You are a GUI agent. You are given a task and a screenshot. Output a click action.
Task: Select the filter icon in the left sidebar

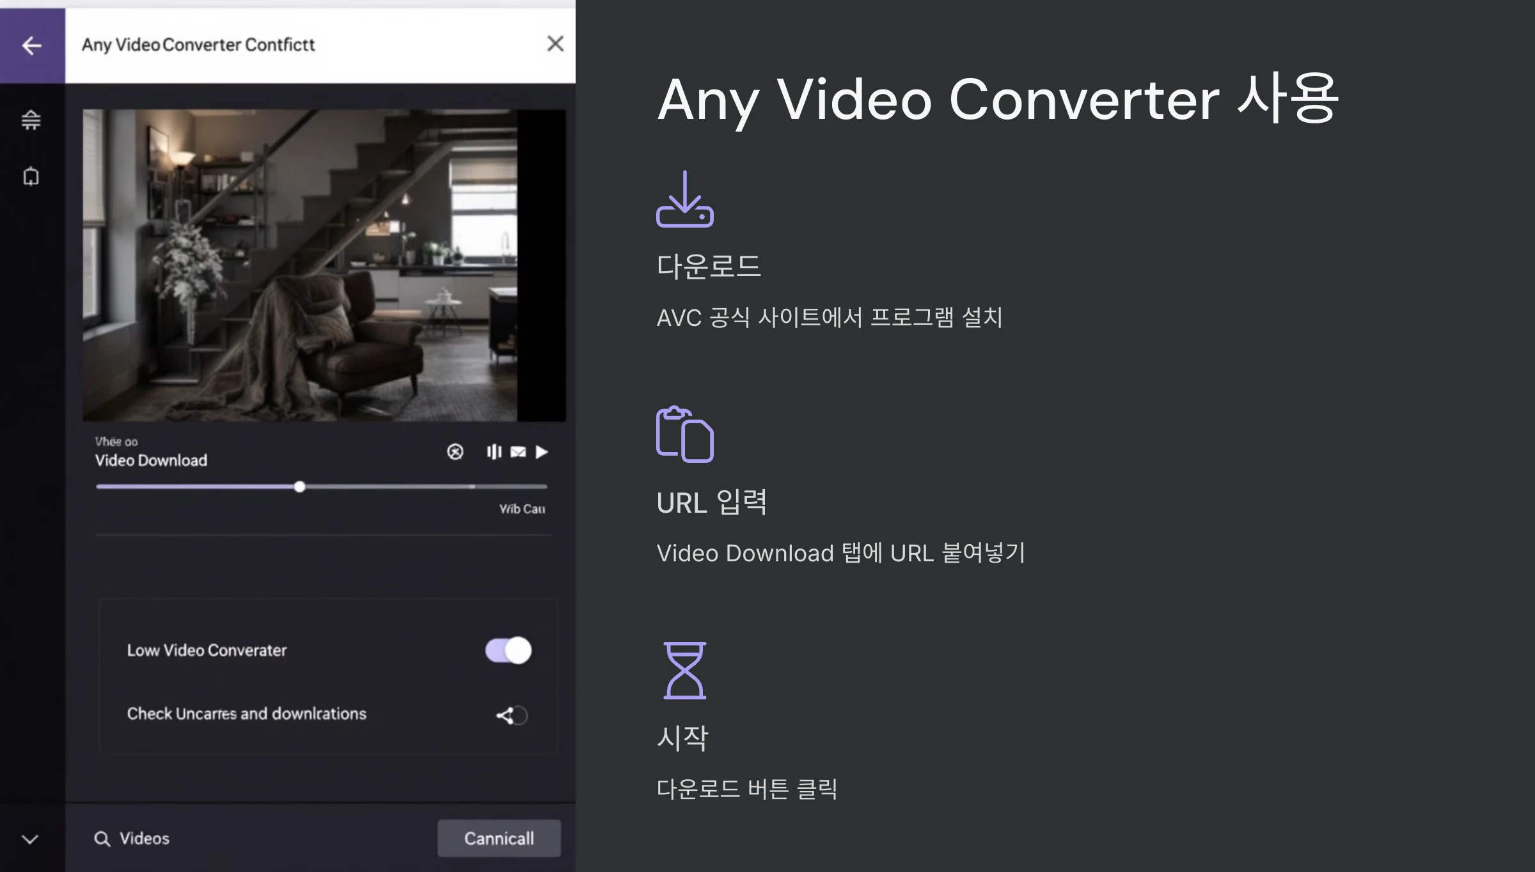click(x=30, y=119)
